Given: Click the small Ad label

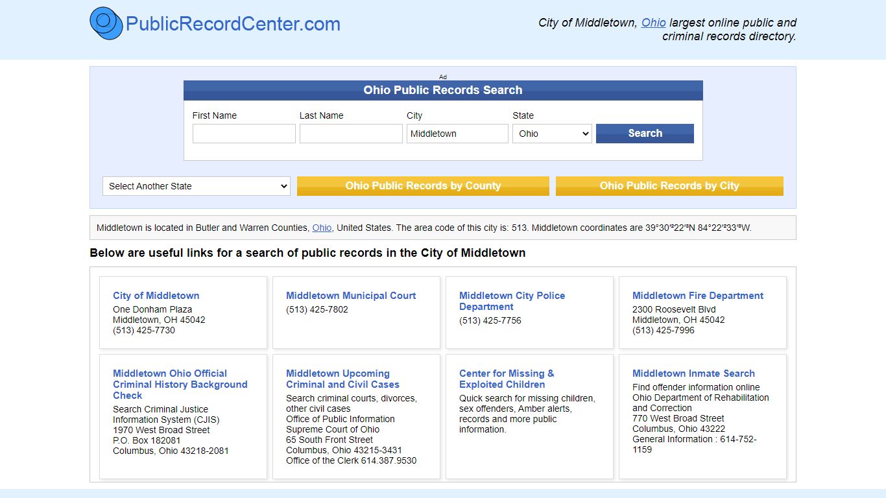Looking at the screenshot, I should [443, 77].
